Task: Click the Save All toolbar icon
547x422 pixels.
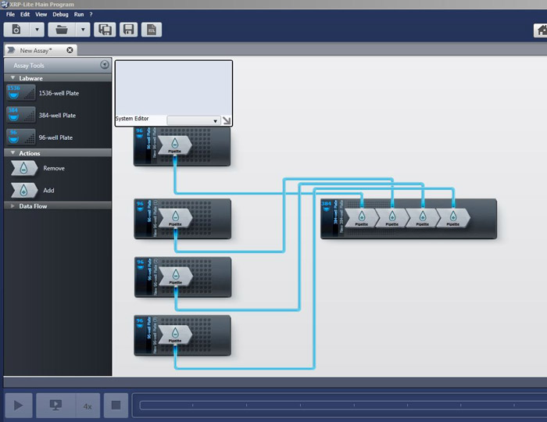Action: 105,30
